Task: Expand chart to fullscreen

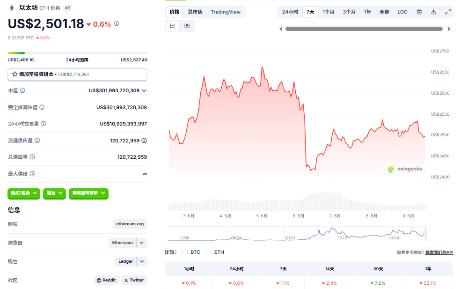Action: click(x=448, y=12)
